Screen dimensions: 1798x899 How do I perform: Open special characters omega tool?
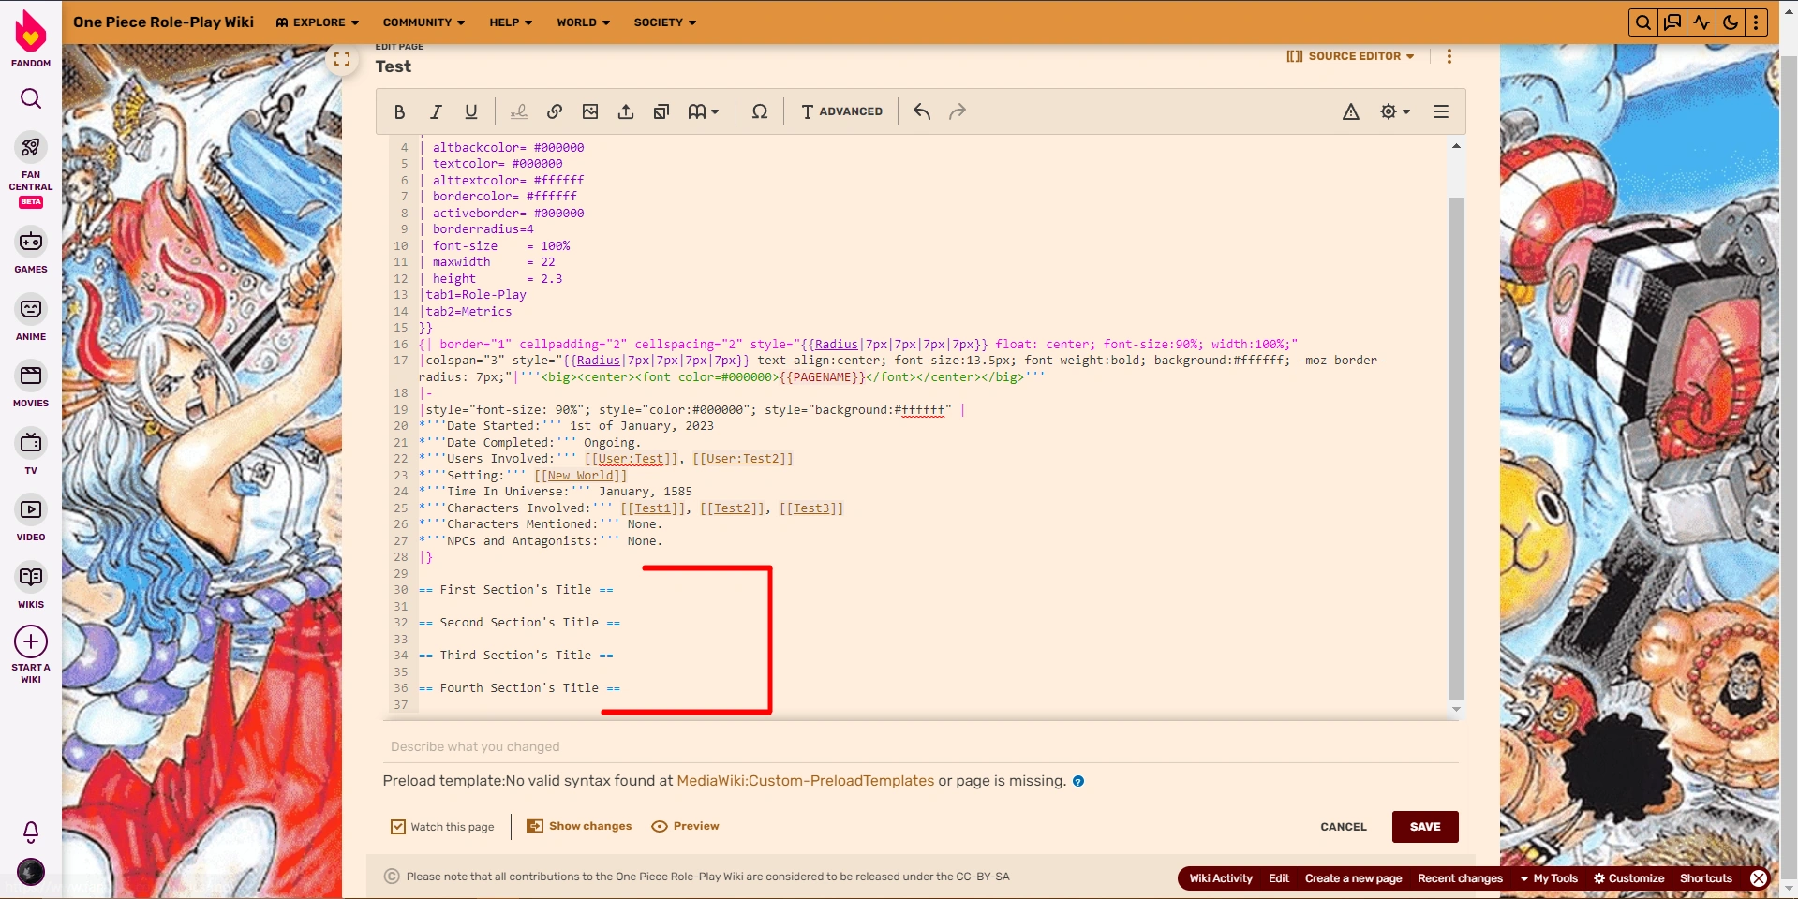[760, 111]
